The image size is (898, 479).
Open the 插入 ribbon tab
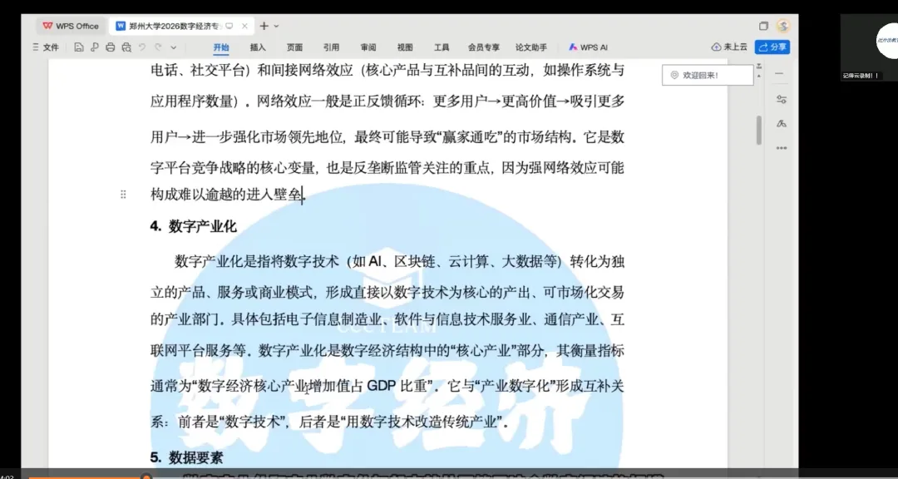point(258,47)
